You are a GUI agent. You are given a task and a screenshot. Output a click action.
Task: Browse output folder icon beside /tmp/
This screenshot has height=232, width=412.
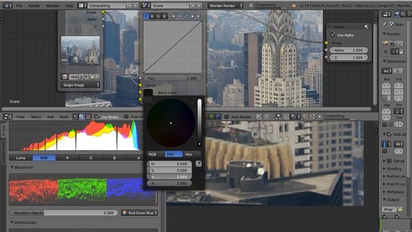[x=400, y=209]
